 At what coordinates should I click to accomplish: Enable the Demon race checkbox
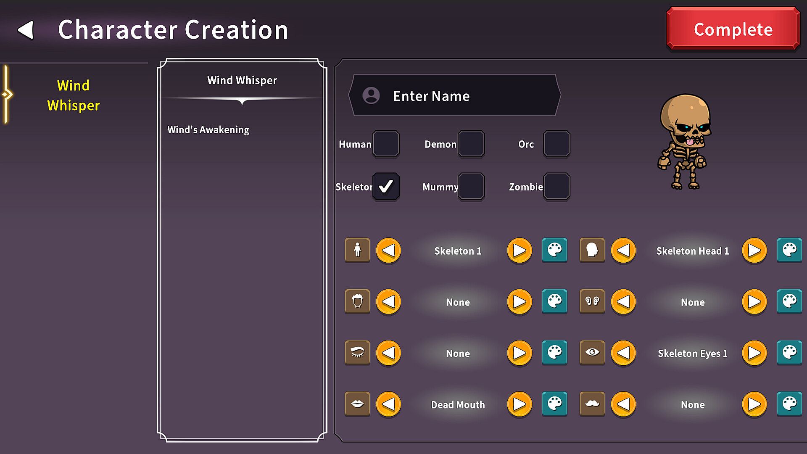click(471, 144)
